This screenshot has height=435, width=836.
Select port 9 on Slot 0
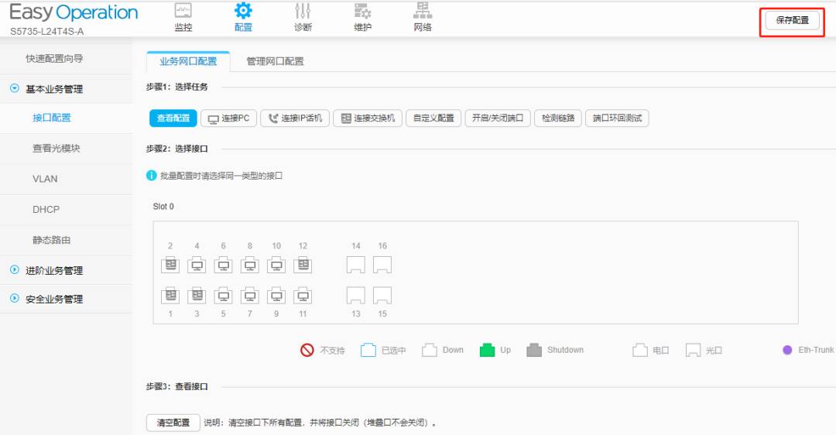pos(276,295)
